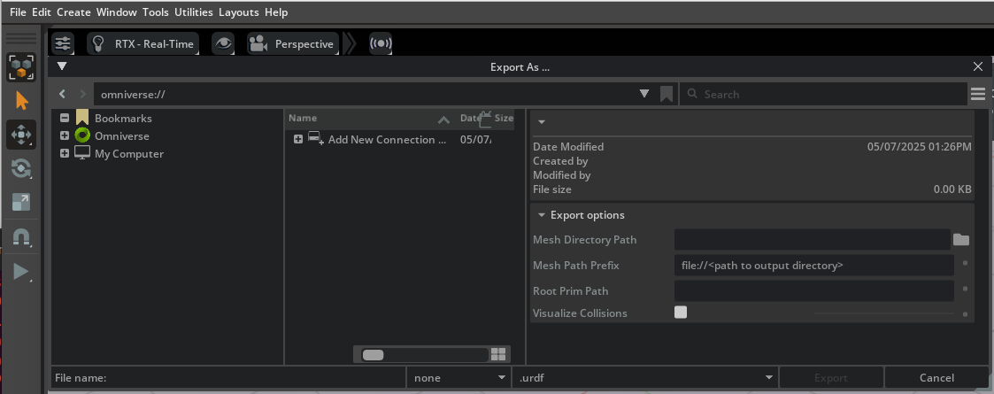Viewport: 994px width, 394px height.
Task: Open the Layouts menu
Action: point(239,12)
